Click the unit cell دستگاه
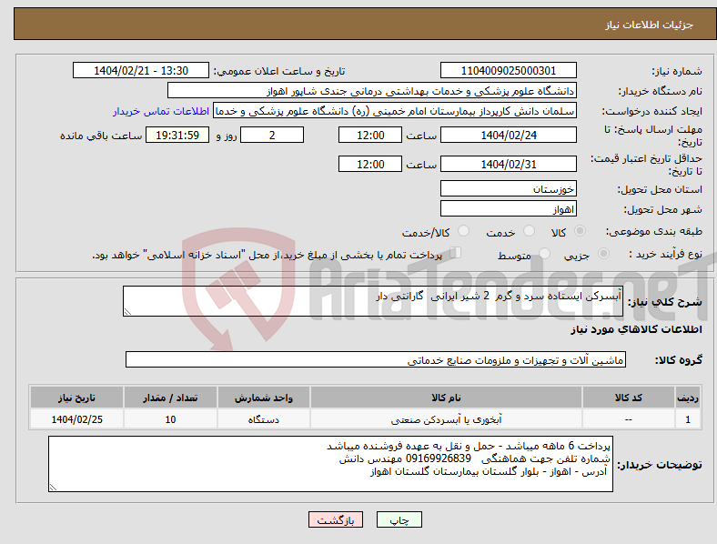This screenshot has height=544, width=717. pyautogui.click(x=263, y=419)
